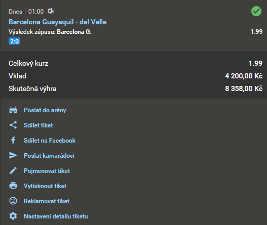The height and width of the screenshot is (225, 267).
Task: Open Reklamovat tiket option
Action: click(x=47, y=201)
